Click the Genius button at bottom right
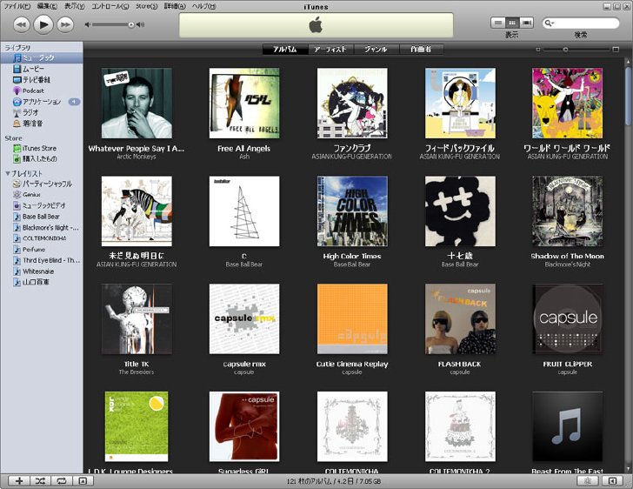The width and height of the screenshot is (633, 489). (x=588, y=481)
